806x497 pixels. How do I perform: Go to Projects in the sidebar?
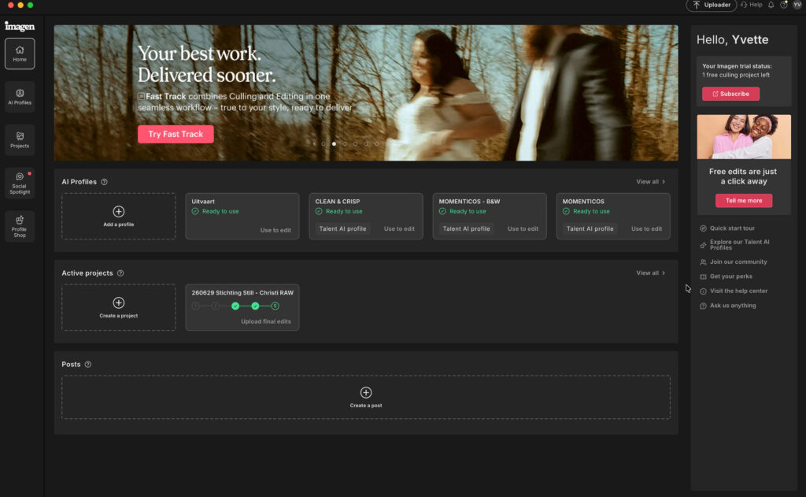(20, 140)
